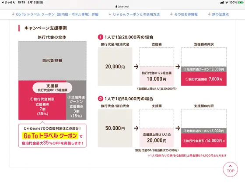Click the down arrow before その他お得情報
Image resolution: width=245 pixels, height=184 pixels.
tap(171, 14)
